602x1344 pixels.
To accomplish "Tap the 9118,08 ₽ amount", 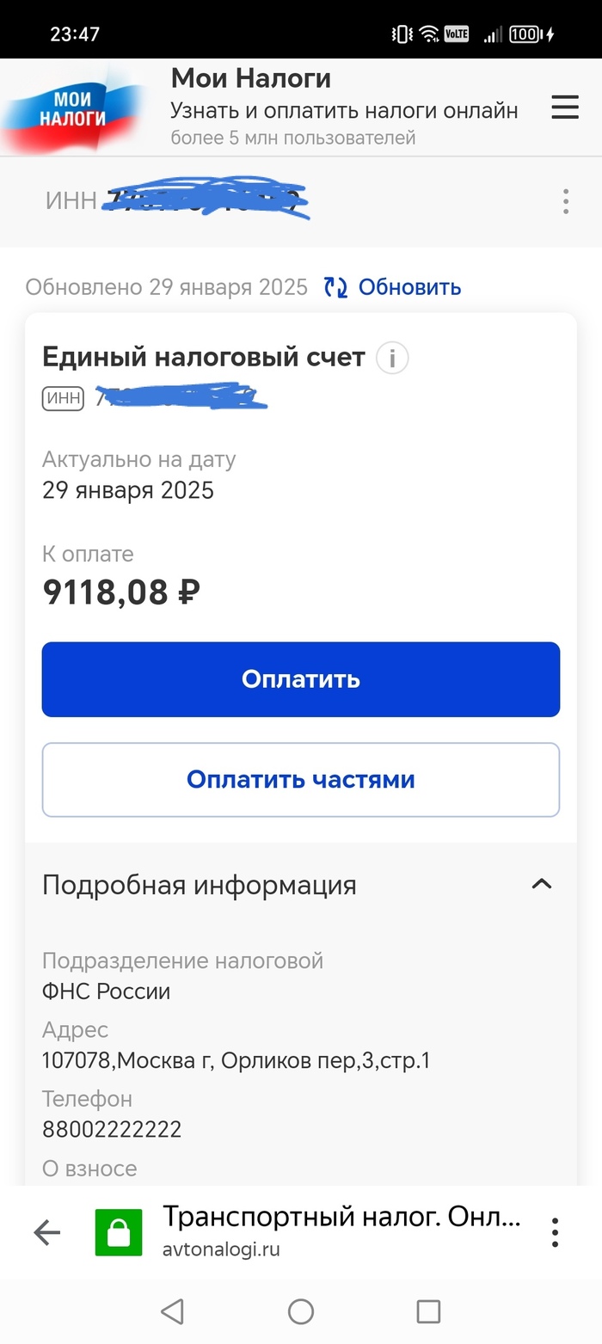I will click(x=121, y=592).
